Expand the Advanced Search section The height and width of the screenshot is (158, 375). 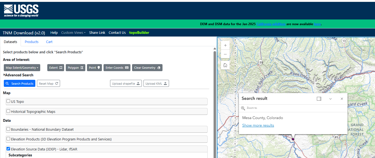pos(18,75)
